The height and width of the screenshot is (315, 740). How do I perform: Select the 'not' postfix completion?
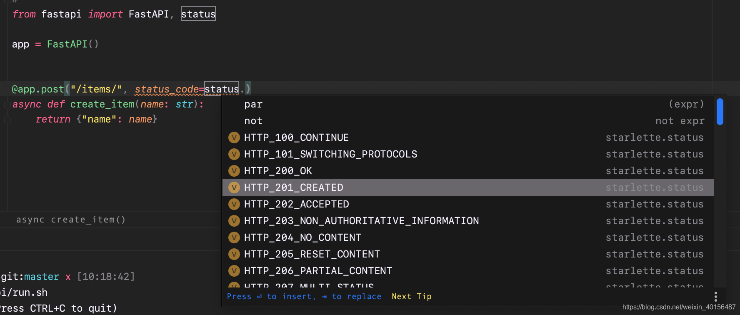[468, 121]
